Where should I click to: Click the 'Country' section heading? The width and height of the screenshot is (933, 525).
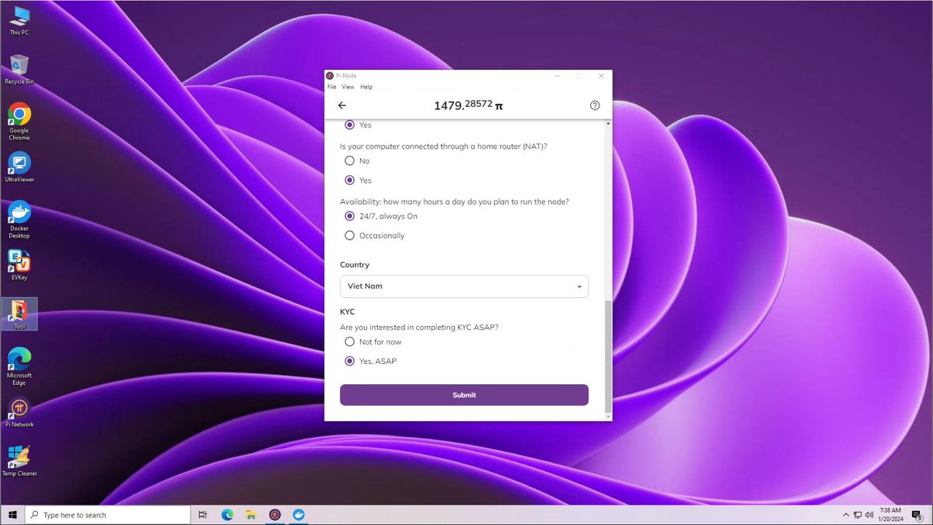(x=355, y=265)
